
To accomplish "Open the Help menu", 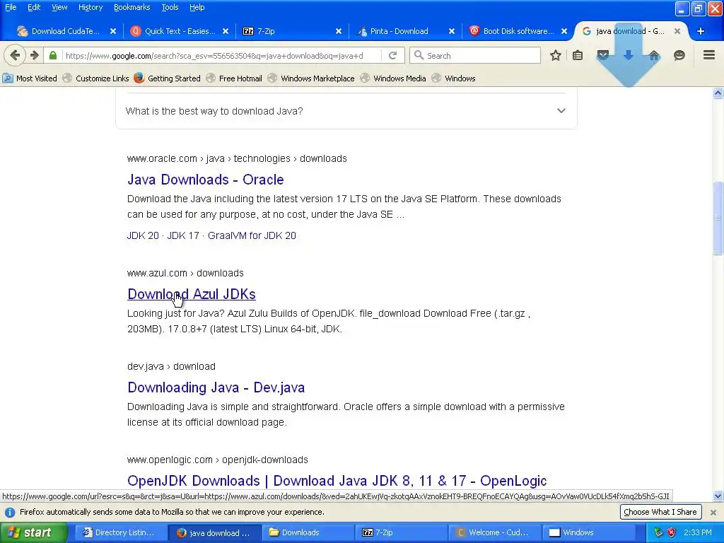I will point(197,7).
